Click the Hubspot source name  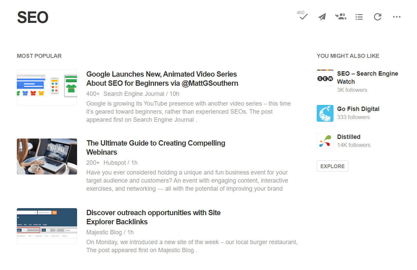point(114,162)
